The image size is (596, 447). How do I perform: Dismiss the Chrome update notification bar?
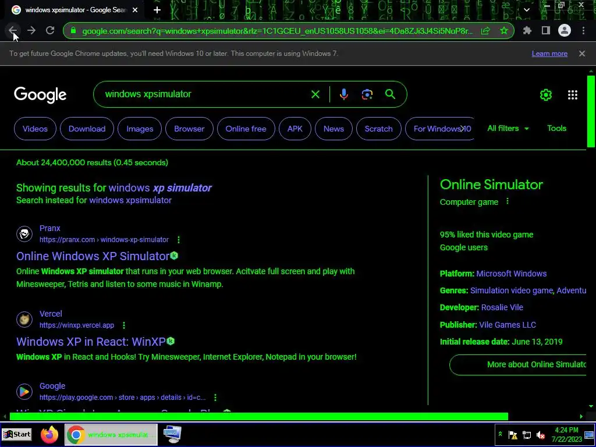pos(582,54)
